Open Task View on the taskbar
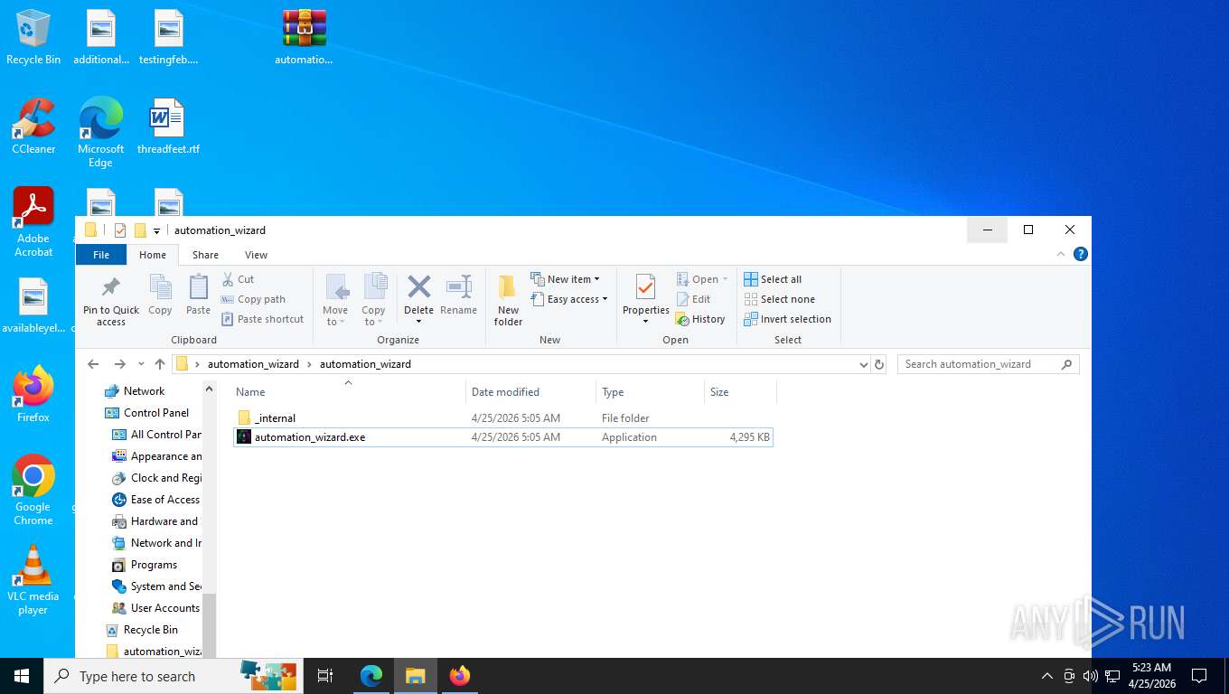The image size is (1229, 694). tap(325, 676)
